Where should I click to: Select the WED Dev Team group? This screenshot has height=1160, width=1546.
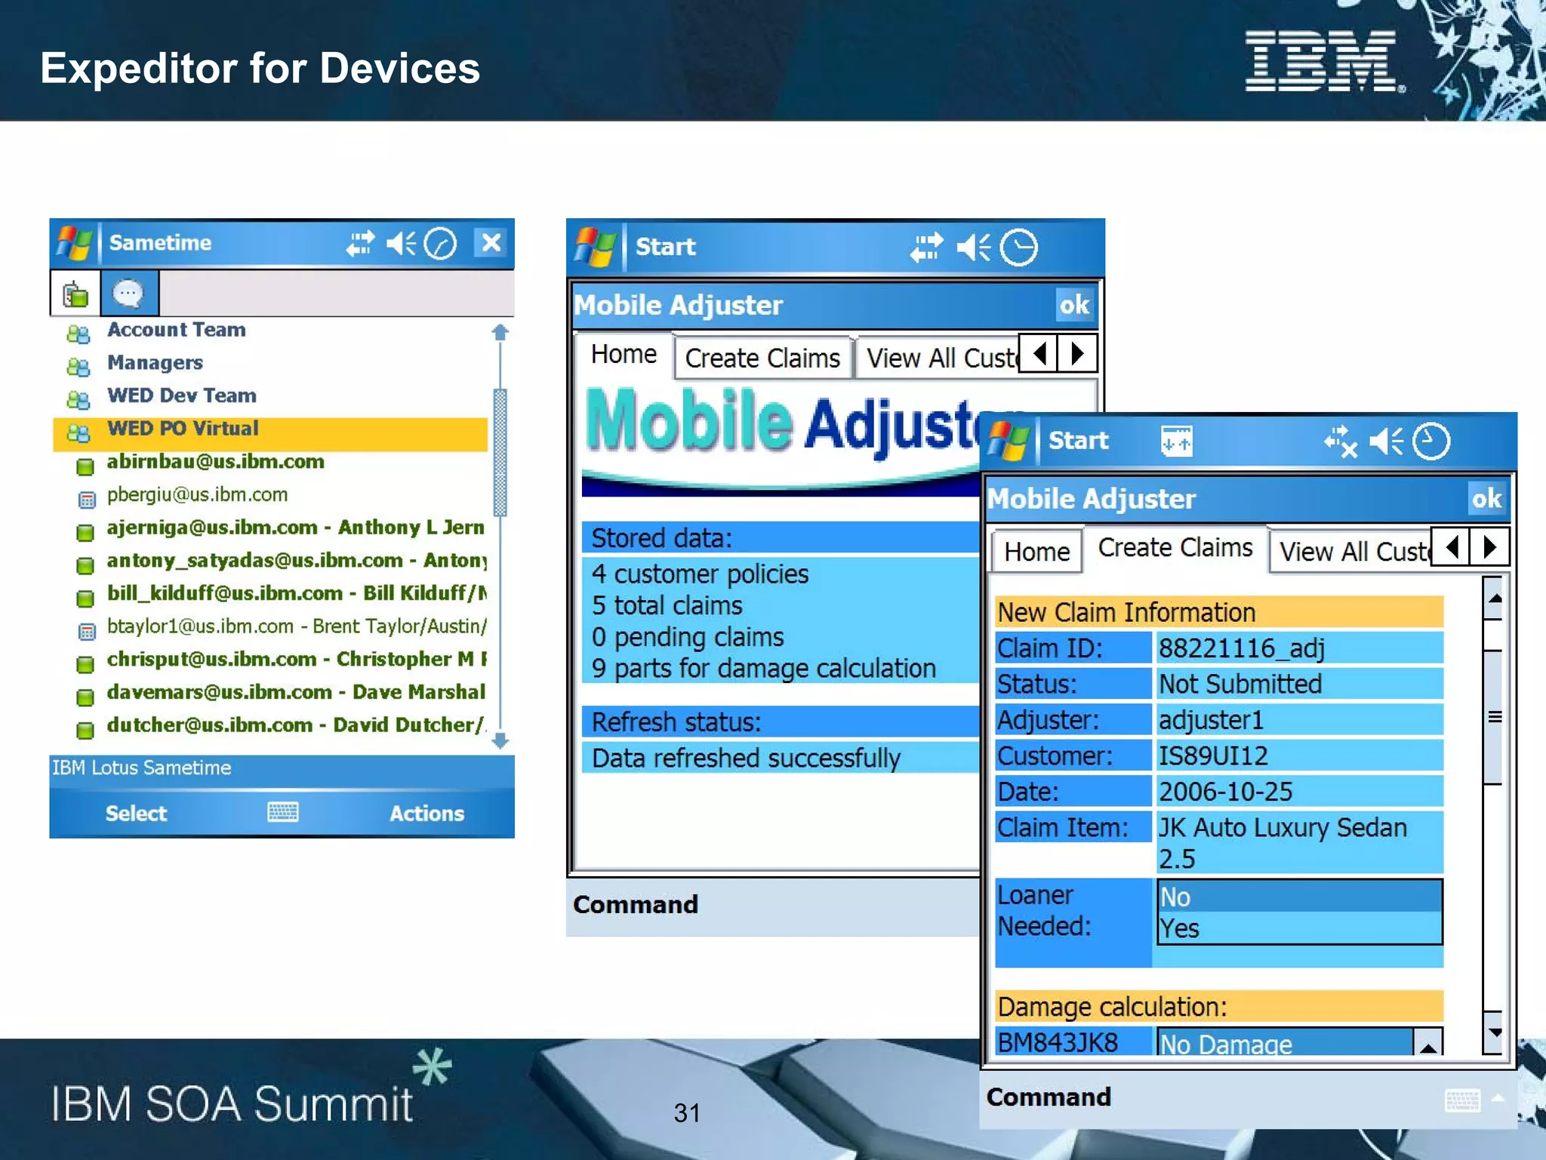coord(182,395)
